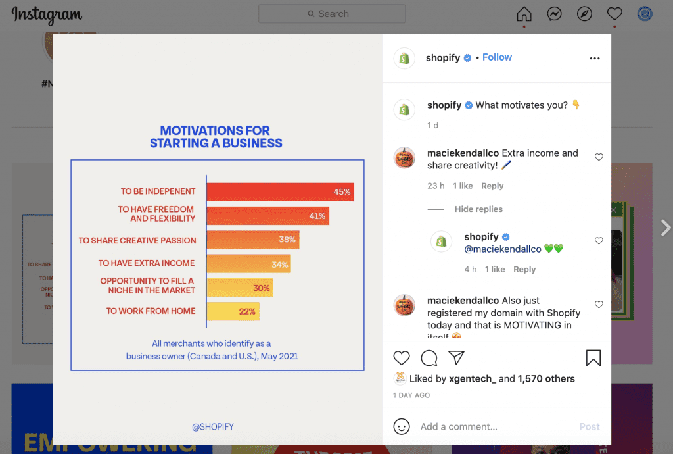Go to next post with right arrow
This screenshot has width=673, height=454.
tap(665, 228)
